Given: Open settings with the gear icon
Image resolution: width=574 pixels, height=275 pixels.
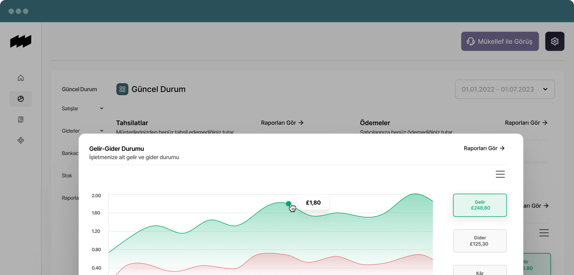Looking at the screenshot, I should [x=555, y=41].
